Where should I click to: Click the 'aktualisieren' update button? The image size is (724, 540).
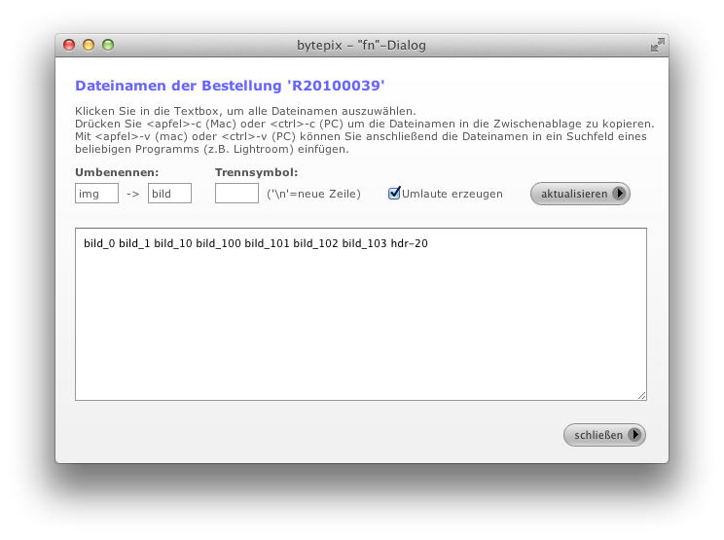point(580,194)
